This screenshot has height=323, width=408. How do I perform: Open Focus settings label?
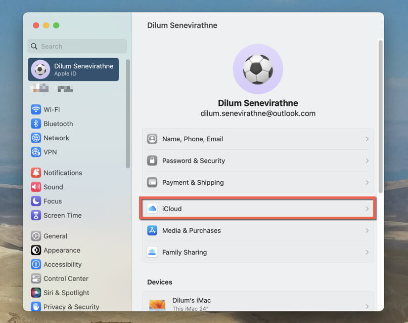53,201
